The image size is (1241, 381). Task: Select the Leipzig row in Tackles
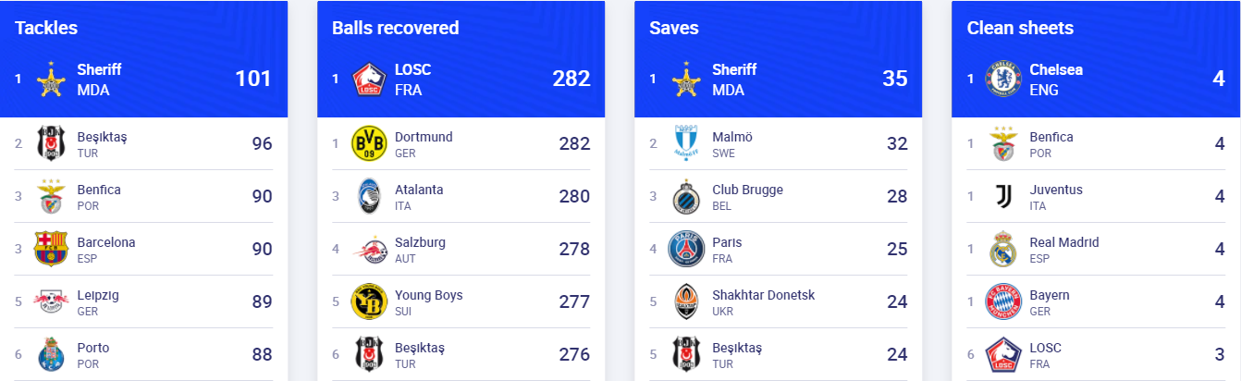click(x=143, y=301)
